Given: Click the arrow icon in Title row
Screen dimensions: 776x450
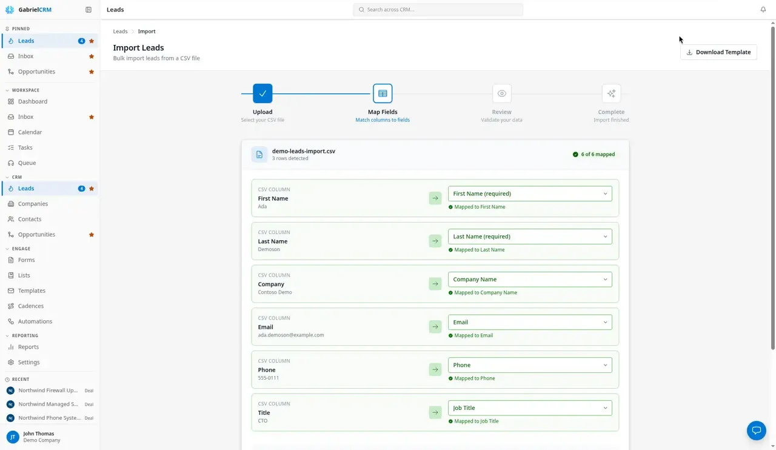Looking at the screenshot, I should tap(435, 412).
